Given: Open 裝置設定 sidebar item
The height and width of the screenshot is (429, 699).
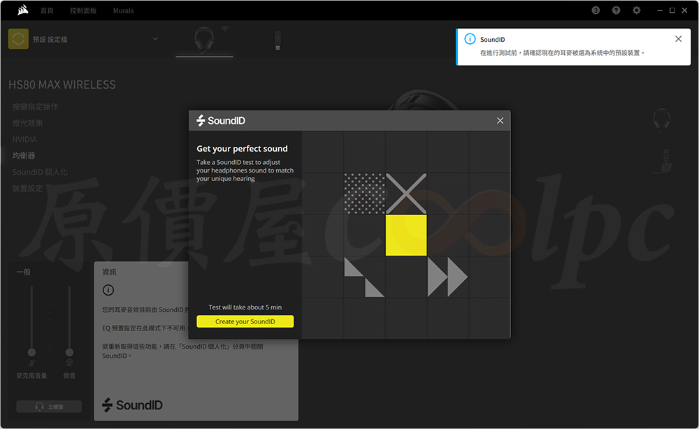Looking at the screenshot, I should coord(28,189).
